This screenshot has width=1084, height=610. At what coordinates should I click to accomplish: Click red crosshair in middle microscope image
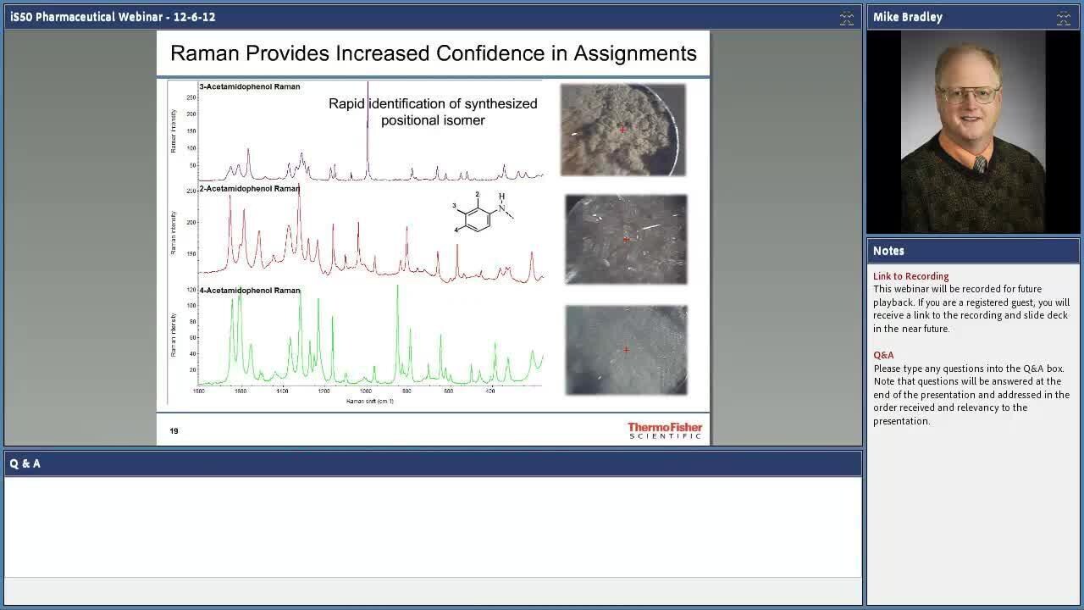626,240
